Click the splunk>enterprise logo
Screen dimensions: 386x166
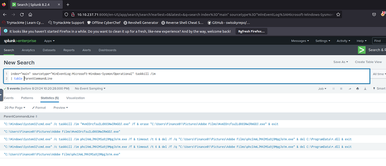20,41
